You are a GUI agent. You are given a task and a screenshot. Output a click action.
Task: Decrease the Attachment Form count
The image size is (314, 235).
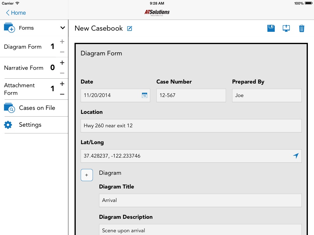coord(62,94)
